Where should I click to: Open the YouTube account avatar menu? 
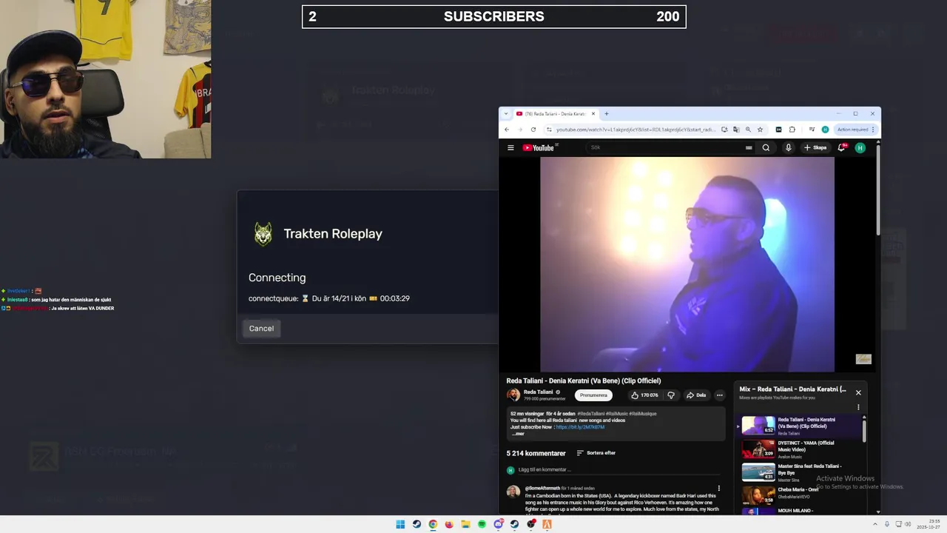click(x=860, y=147)
